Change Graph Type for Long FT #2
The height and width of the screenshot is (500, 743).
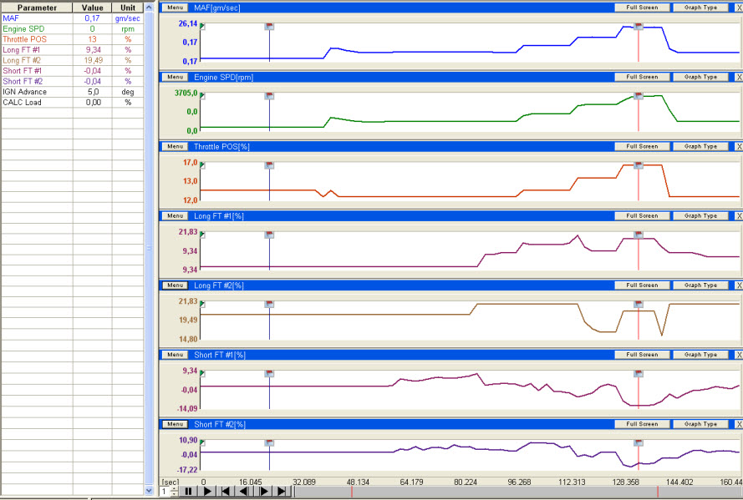pyautogui.click(x=700, y=285)
